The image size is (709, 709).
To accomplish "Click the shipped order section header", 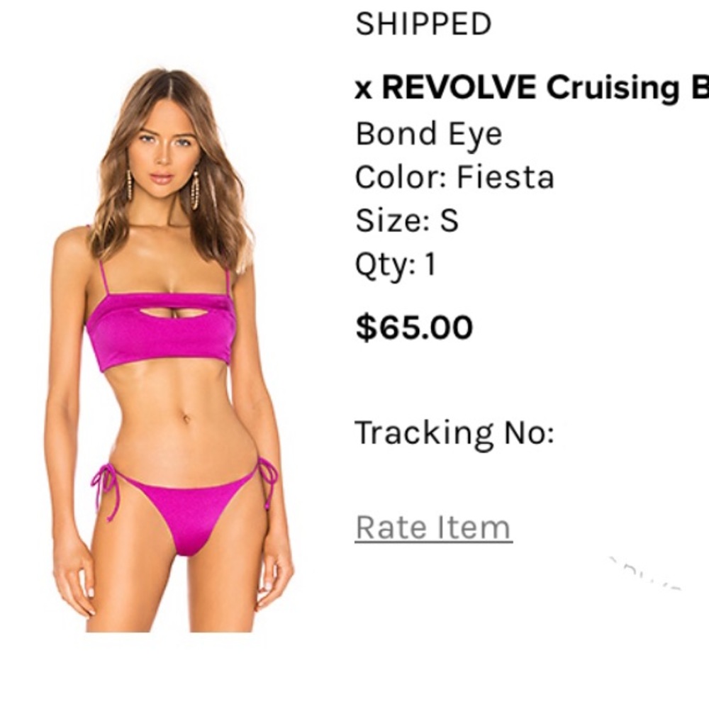I will tap(421, 22).
